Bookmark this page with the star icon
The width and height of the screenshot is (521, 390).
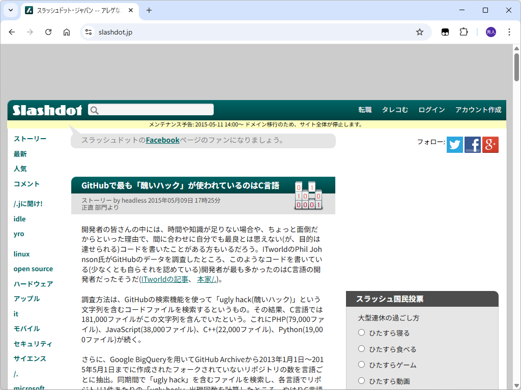click(x=420, y=31)
